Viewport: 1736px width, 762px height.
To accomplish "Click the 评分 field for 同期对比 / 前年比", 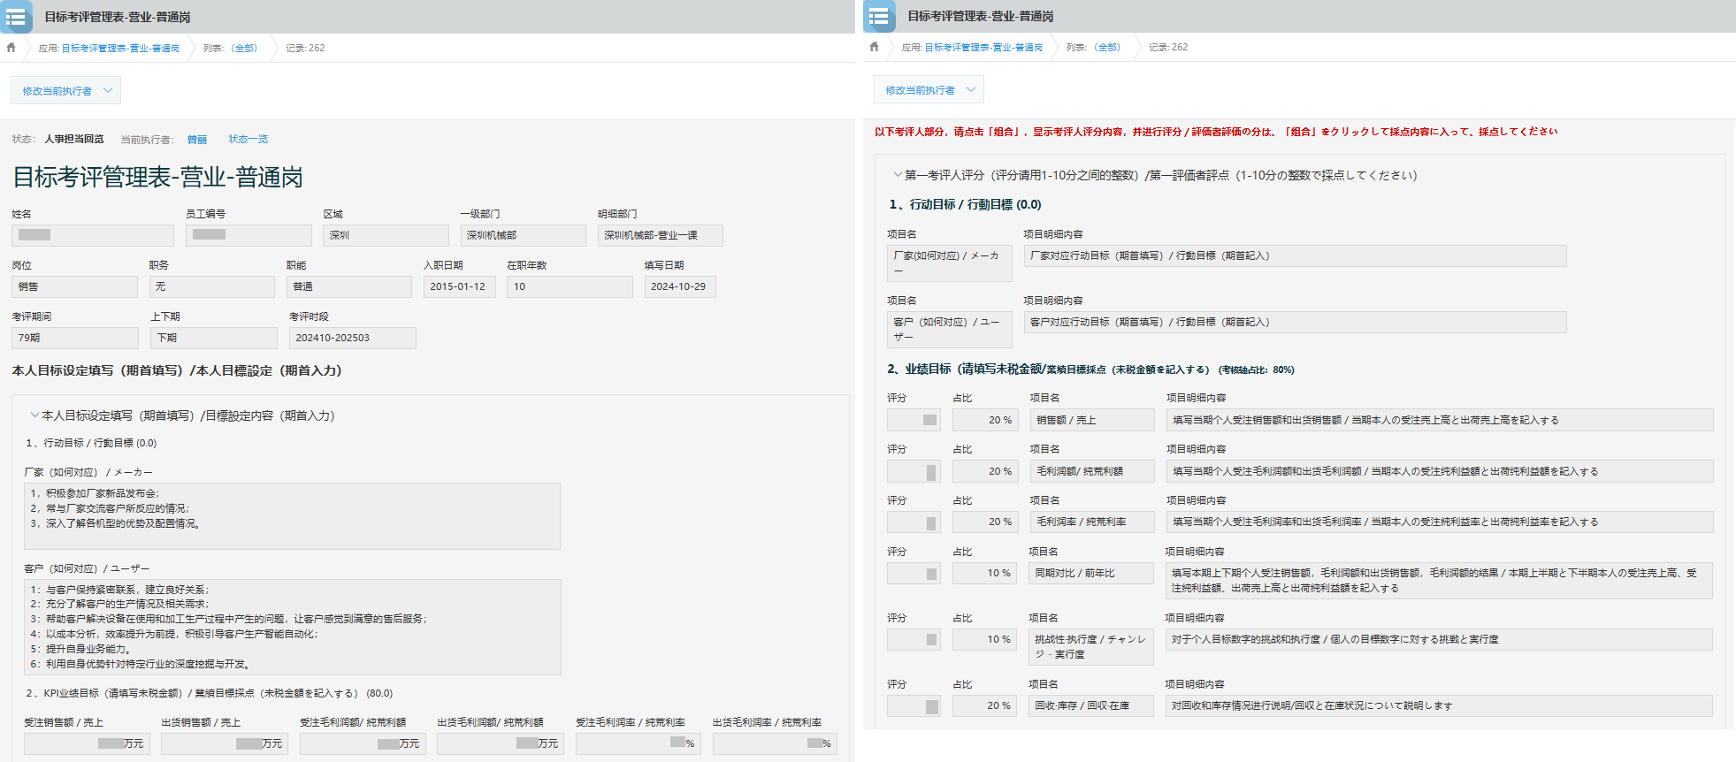I will [914, 573].
